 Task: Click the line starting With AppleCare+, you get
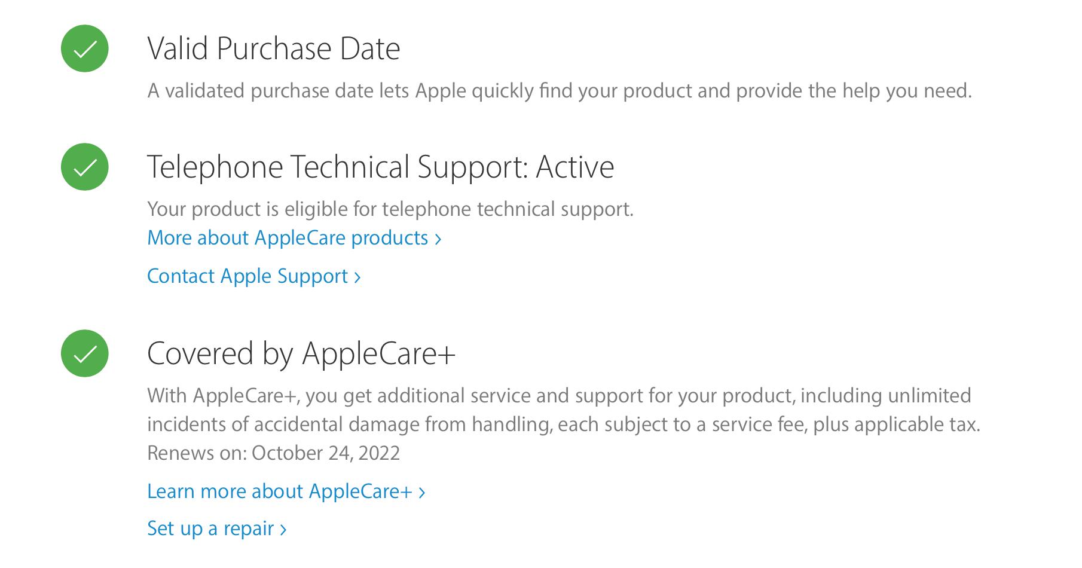click(559, 396)
